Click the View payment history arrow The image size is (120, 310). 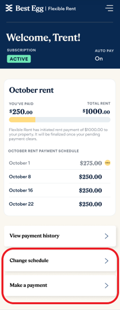coord(107,236)
